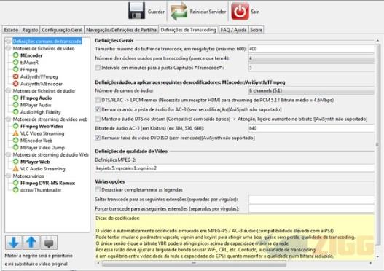Move engine up with blue up arrow
The image size is (384, 271).
(x=31, y=243)
